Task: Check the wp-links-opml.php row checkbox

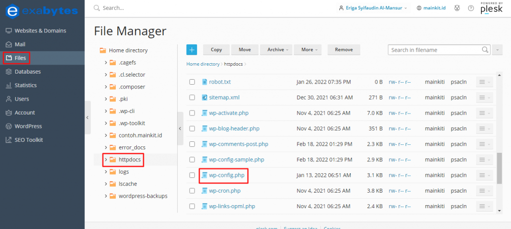Action: click(x=192, y=206)
